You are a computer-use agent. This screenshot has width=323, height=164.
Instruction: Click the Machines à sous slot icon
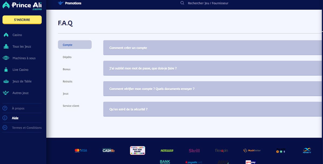pyautogui.click(x=5, y=58)
